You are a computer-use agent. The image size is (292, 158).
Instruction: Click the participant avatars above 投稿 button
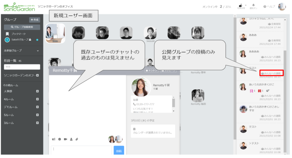point(115,139)
